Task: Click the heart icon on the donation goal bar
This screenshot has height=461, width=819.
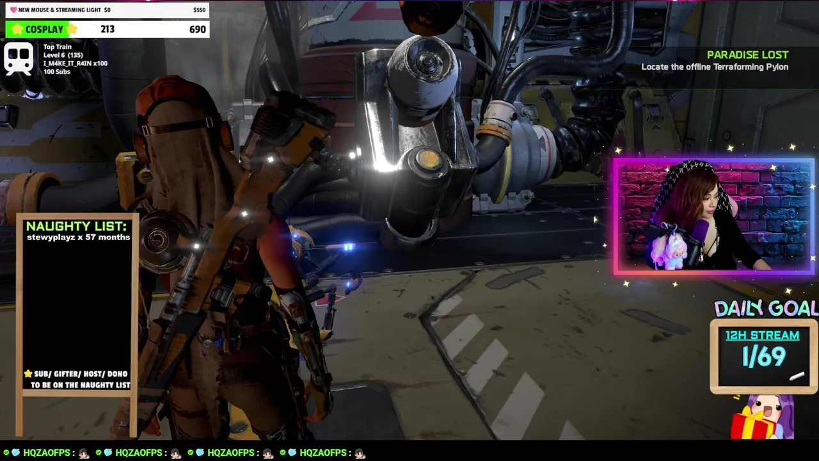Action: 13,10
